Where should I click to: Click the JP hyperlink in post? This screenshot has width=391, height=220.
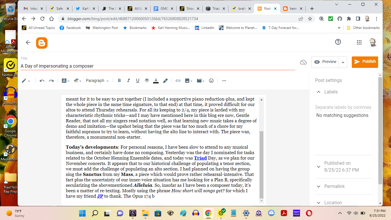(x=100, y=196)
